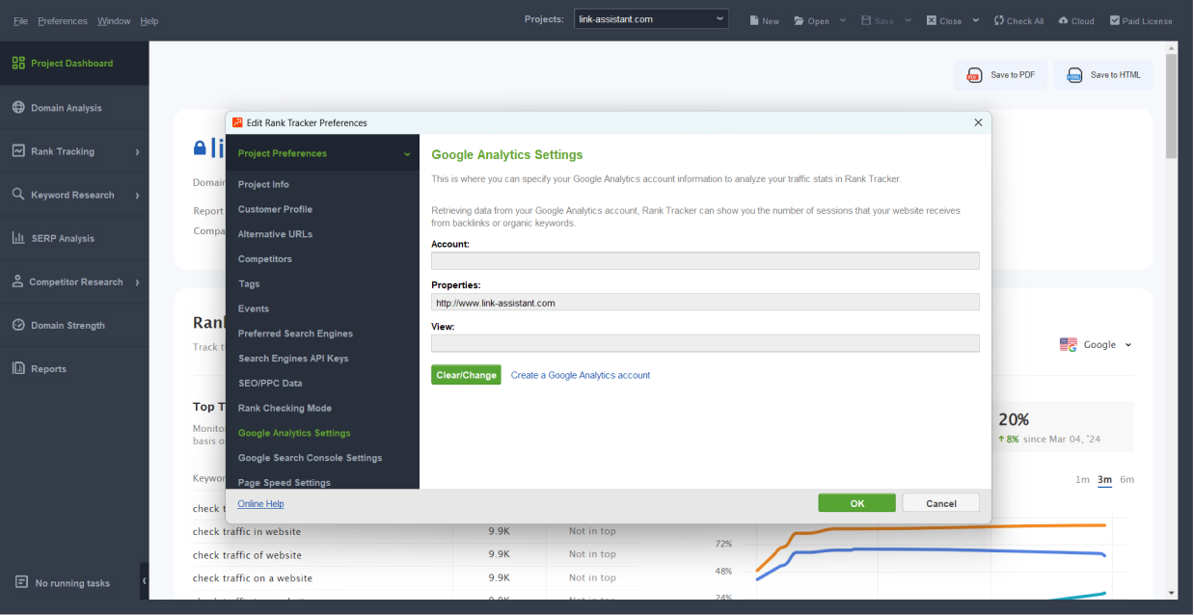Open the Preferences menu
Screen dimensions: 1194x615
tap(63, 21)
